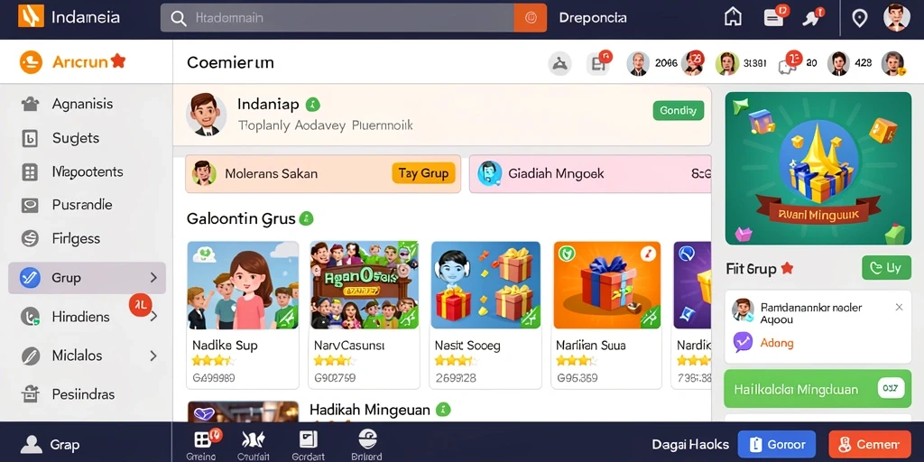Screen dimensions: 924x462
Task: Open the Briliord tab in bottom bar
Action: [366, 444]
